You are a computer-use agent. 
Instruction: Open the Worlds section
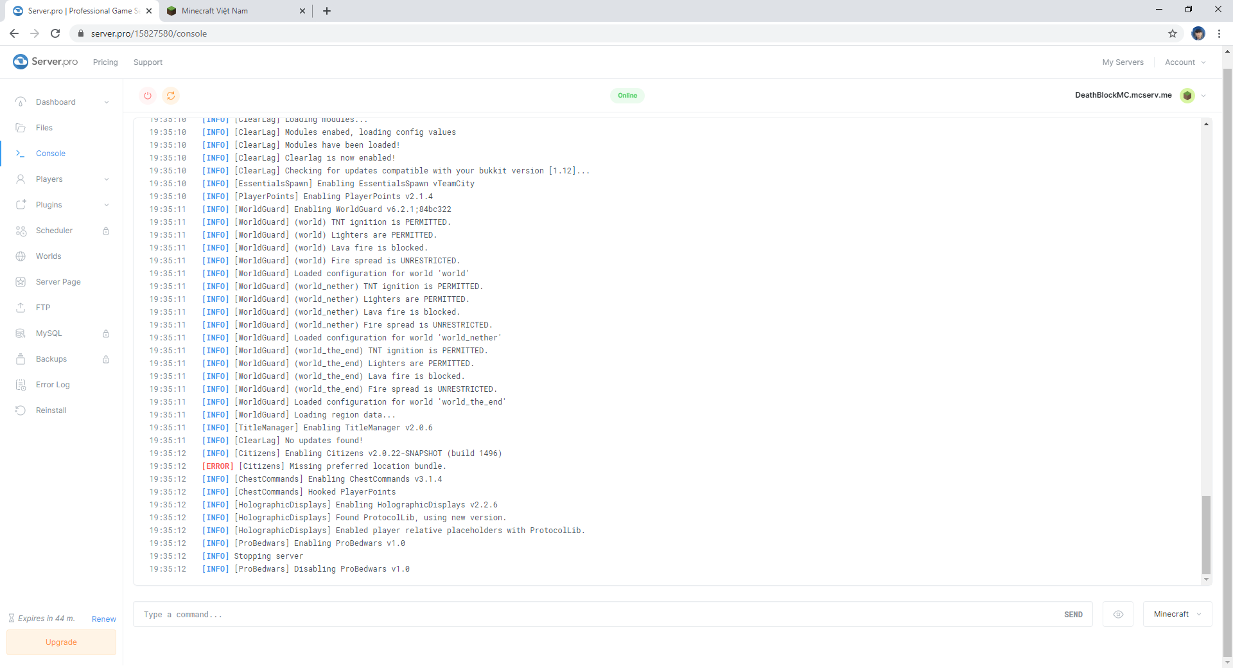(x=49, y=256)
